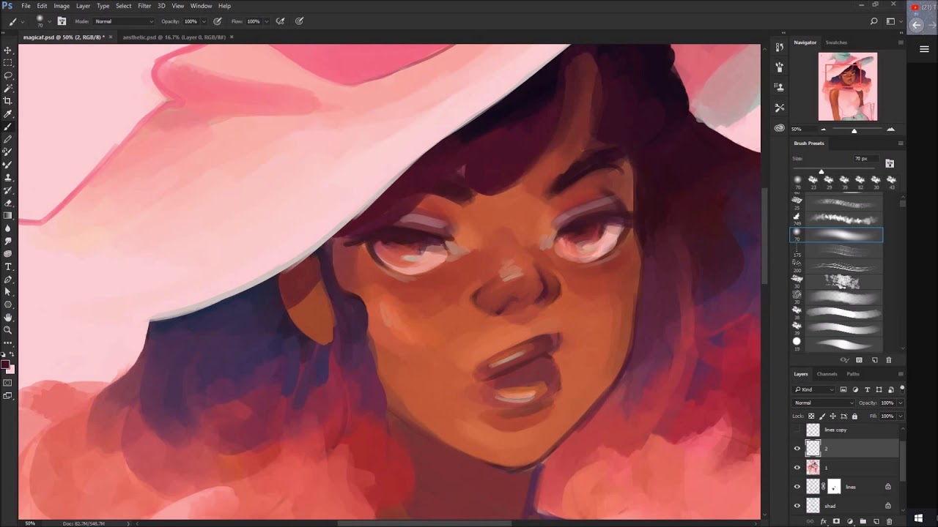Hide layer 2 with its eye icon
938x527 pixels.
[797, 449]
